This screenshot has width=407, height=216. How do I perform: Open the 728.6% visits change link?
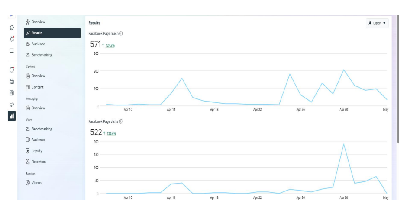pyautogui.click(x=111, y=133)
